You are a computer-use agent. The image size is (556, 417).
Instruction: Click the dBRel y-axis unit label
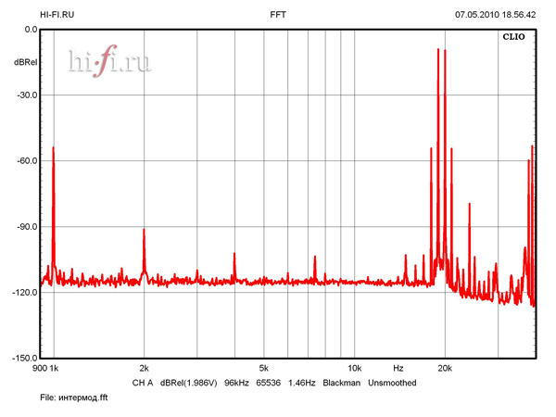pos(25,62)
